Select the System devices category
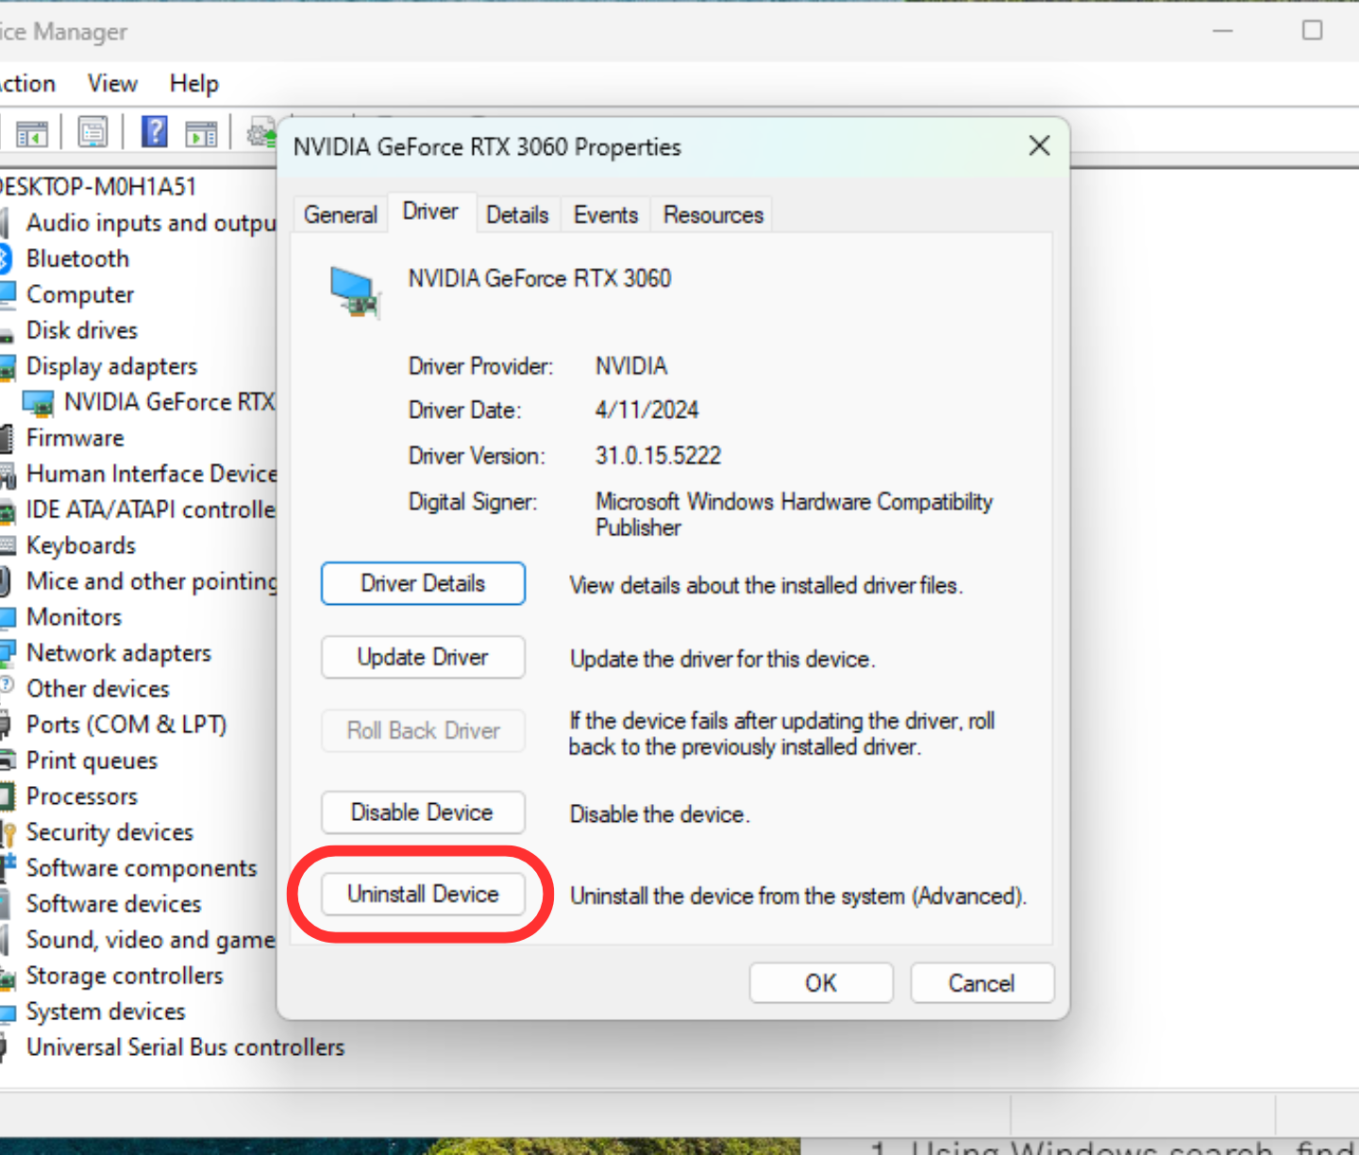Screen dimensions: 1359x1155 click(106, 1012)
